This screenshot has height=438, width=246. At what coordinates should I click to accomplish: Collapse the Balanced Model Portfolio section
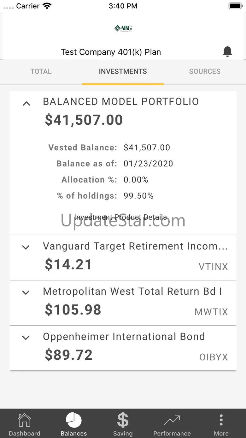pyautogui.click(x=26, y=103)
